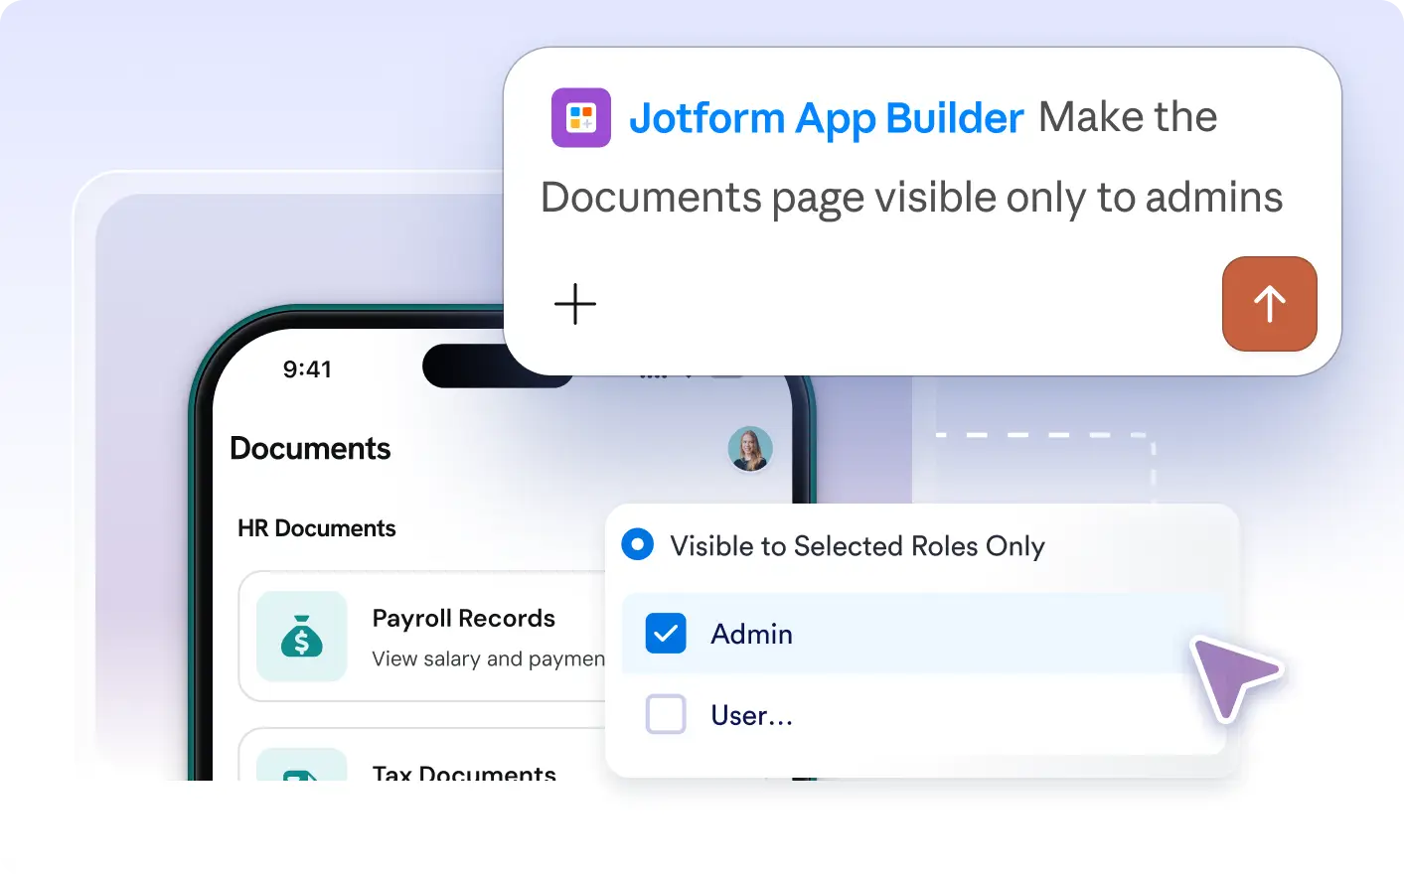Click the plus icon in the prompt box
The image size is (1404, 876).
point(575,304)
